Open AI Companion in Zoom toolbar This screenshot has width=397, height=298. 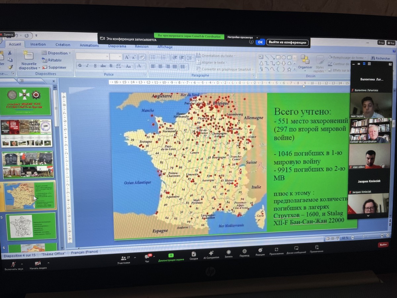211,253
